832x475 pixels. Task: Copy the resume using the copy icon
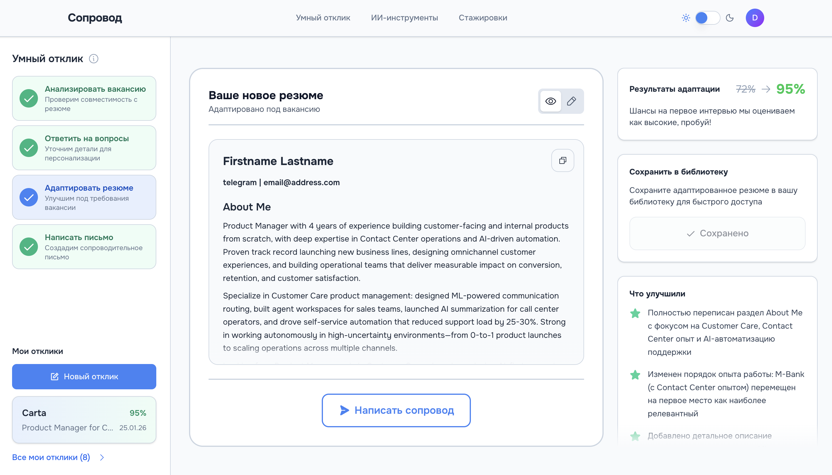[x=563, y=160]
